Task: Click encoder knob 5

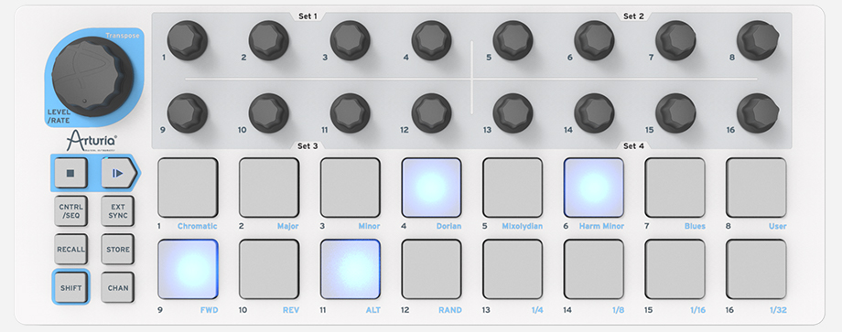Action: click(x=513, y=41)
